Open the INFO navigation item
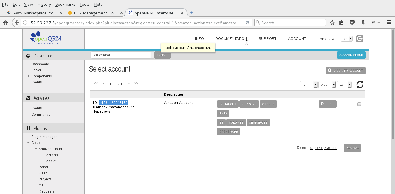Image resolution: width=395 pixels, height=194 pixels. pyautogui.click(x=200, y=38)
